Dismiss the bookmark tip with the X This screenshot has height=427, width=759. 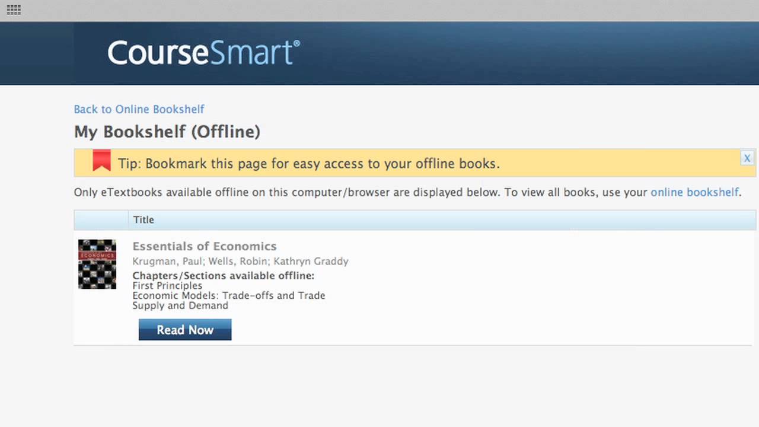(x=747, y=158)
